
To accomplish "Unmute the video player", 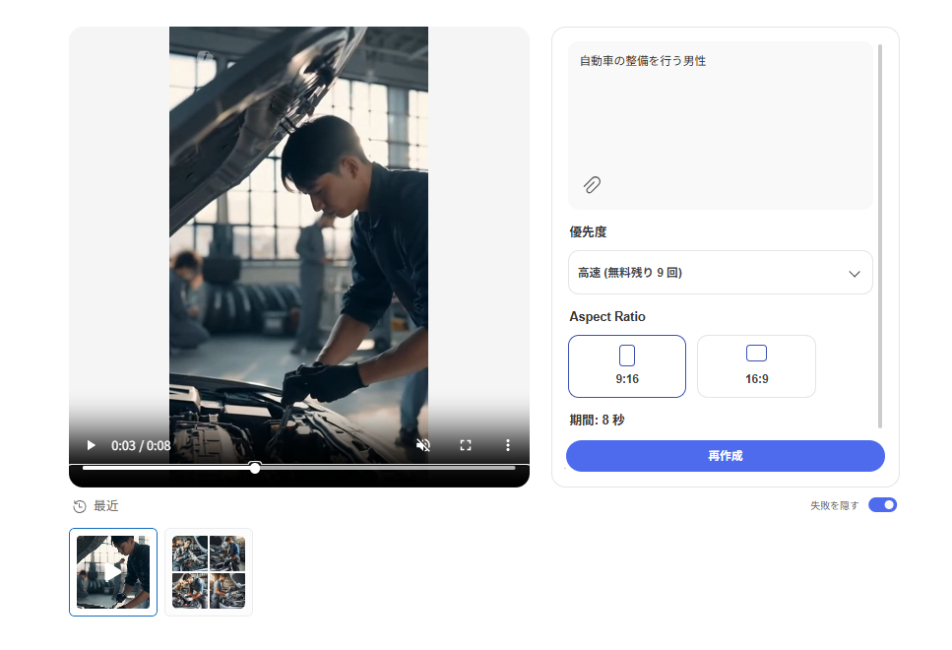I will pyautogui.click(x=423, y=444).
